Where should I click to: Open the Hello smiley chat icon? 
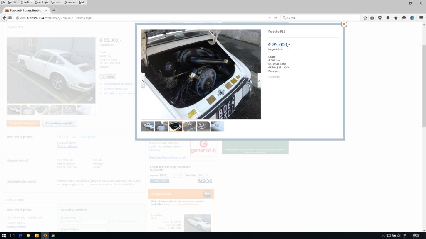coord(404,18)
